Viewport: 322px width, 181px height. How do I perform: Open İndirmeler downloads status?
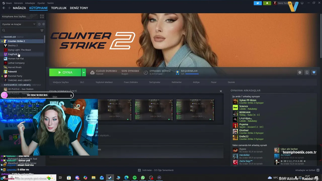coord(156,170)
